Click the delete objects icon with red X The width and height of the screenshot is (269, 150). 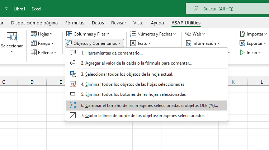tap(73, 84)
